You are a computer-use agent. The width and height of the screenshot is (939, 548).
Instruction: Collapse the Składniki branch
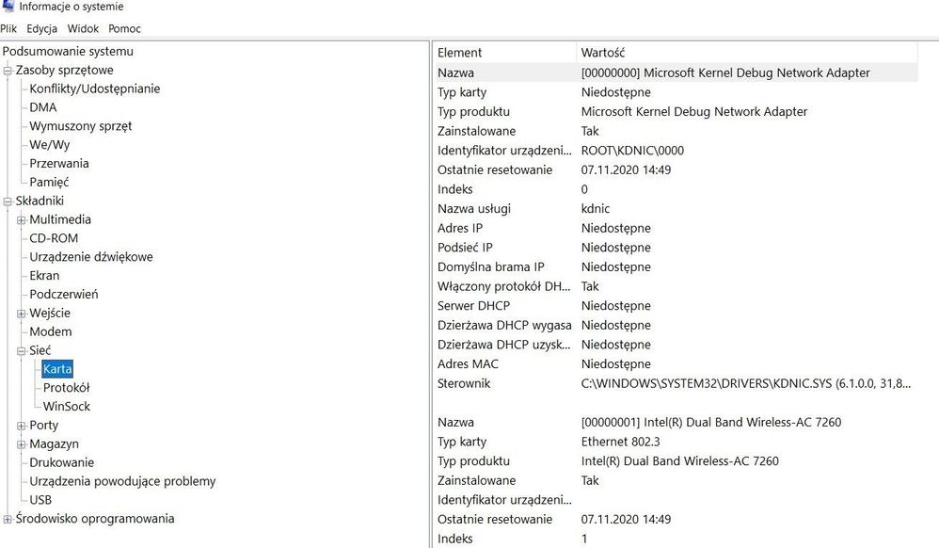click(8, 201)
